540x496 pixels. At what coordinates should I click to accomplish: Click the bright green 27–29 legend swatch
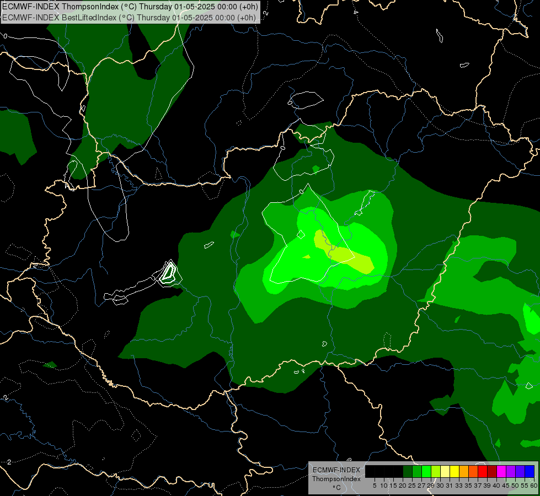pyautogui.click(x=426, y=471)
